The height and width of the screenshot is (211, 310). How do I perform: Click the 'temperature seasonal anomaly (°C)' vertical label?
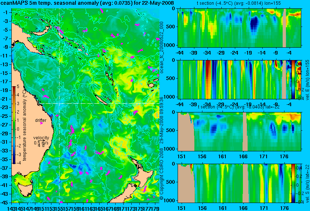coord(24,125)
